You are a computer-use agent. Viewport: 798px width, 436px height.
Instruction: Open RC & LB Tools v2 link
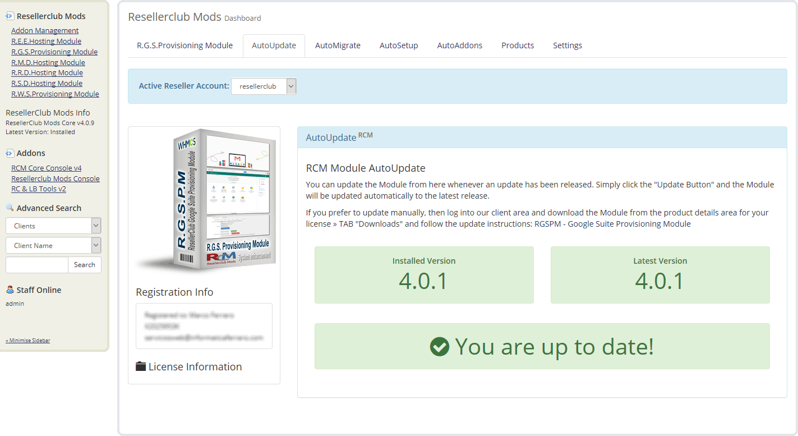tap(39, 189)
